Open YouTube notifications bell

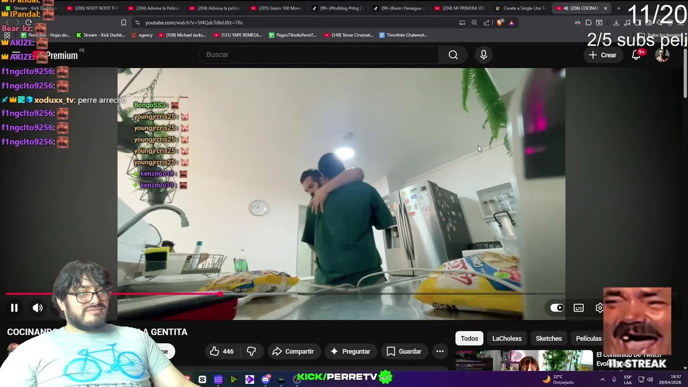[636, 55]
